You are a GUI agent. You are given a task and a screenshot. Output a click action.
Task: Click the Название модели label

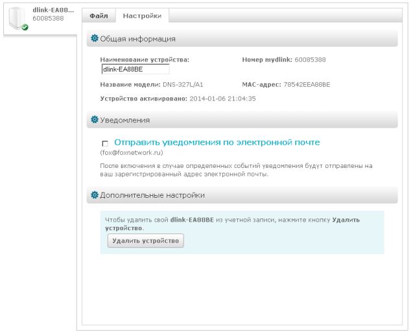[x=130, y=85]
